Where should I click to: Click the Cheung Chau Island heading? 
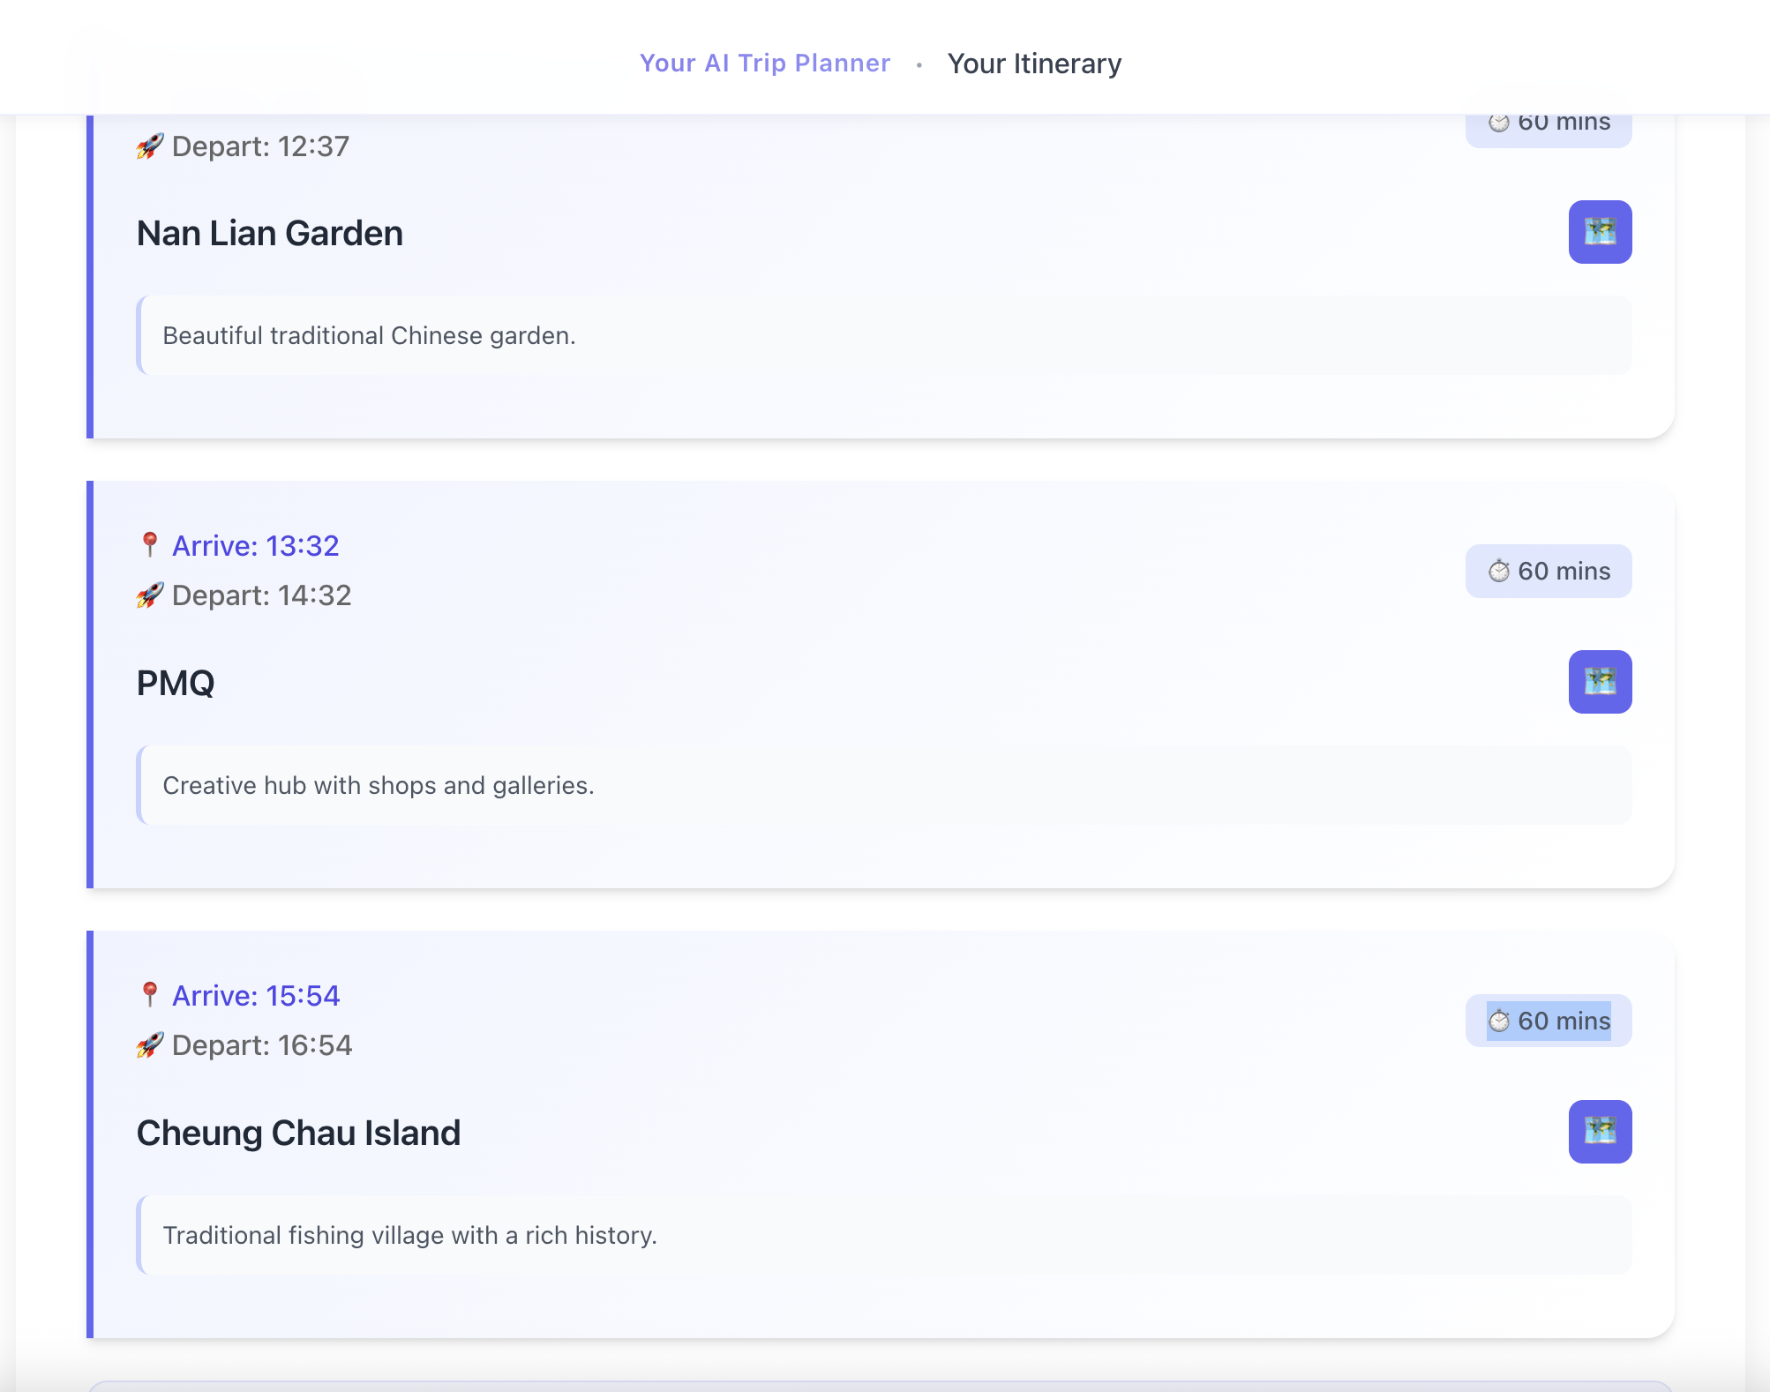(x=298, y=1134)
